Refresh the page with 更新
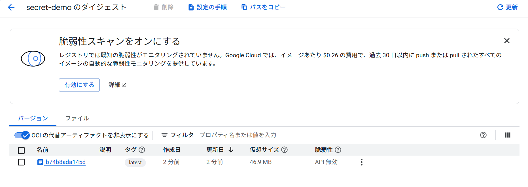The height and width of the screenshot is (187, 528). tap(508, 7)
